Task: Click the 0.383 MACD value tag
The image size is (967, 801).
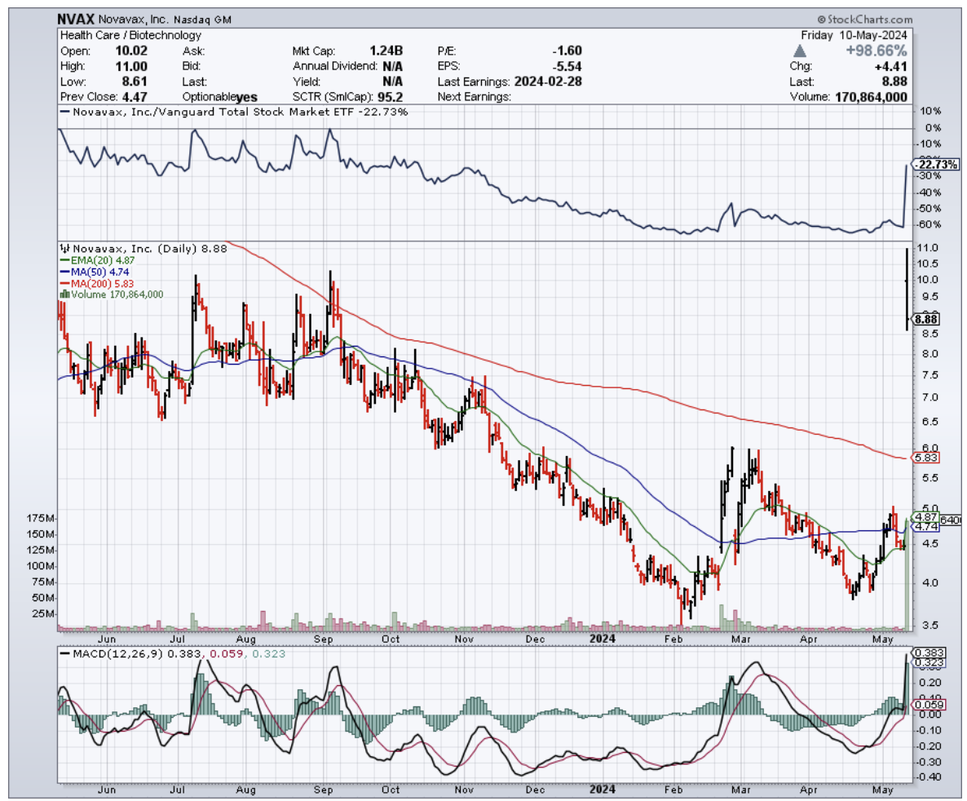Action: 928,653
